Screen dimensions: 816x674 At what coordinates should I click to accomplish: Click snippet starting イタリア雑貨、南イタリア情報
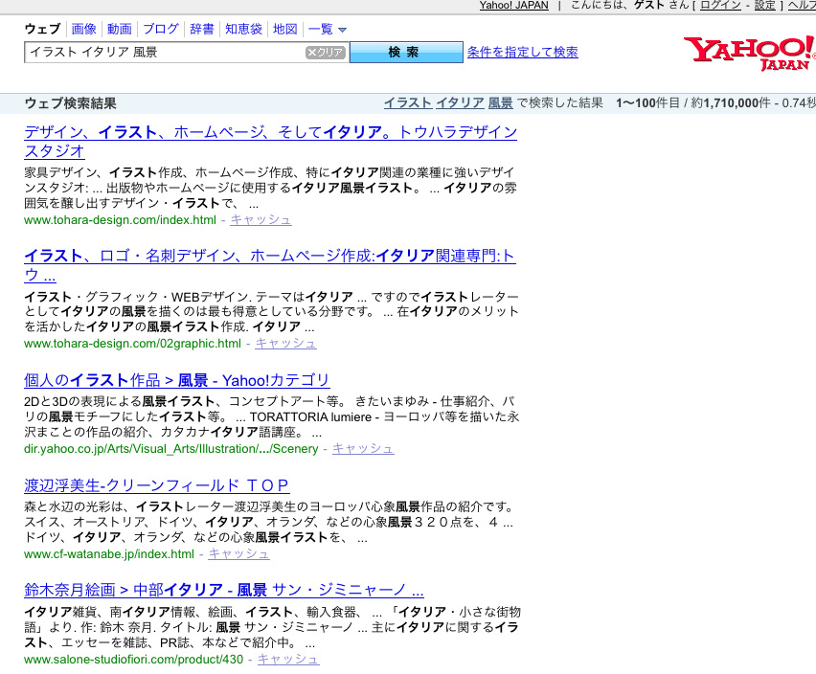point(273,627)
